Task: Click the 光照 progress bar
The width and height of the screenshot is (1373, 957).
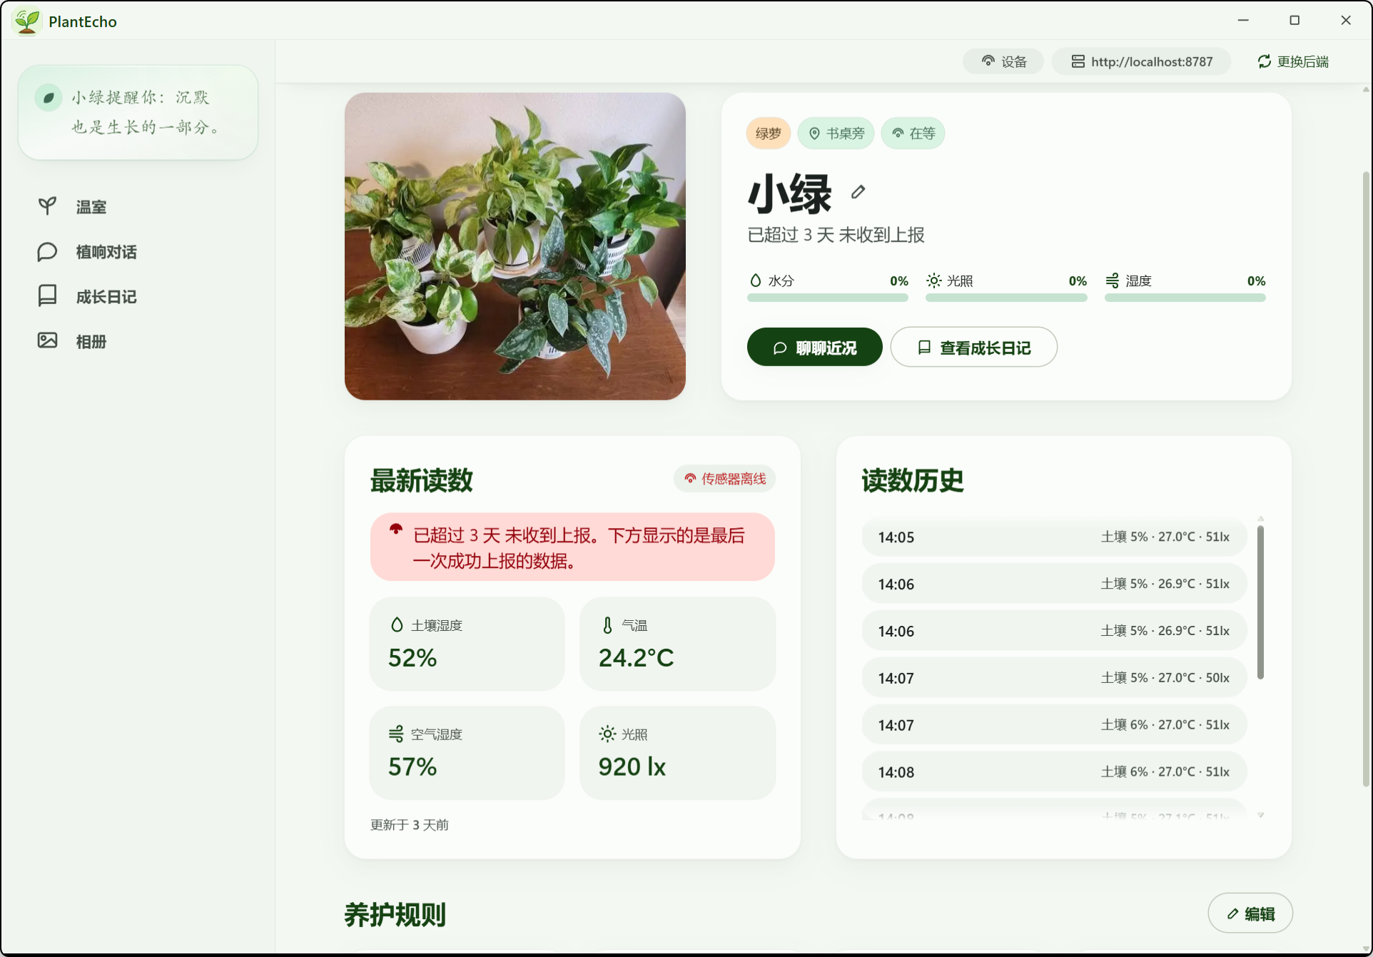Action: pyautogui.click(x=1006, y=298)
